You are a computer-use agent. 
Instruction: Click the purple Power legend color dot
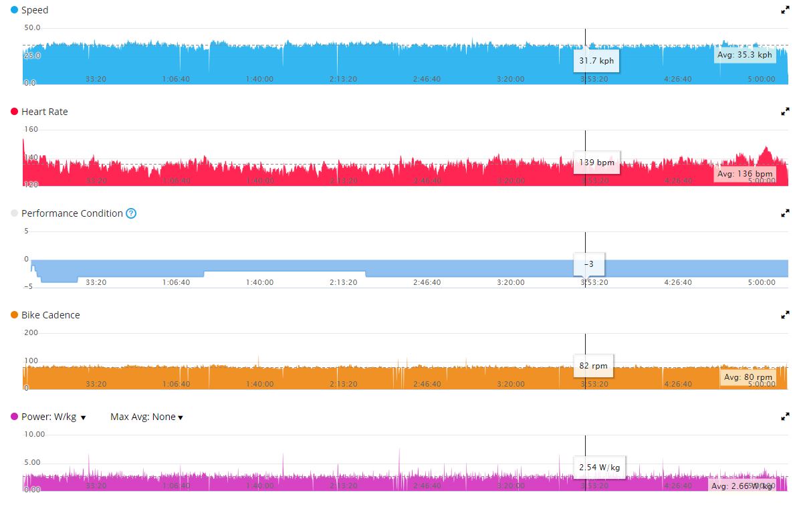(15, 417)
